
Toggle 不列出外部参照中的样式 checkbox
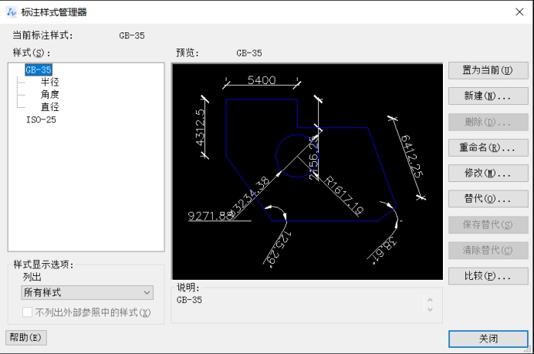[28, 312]
